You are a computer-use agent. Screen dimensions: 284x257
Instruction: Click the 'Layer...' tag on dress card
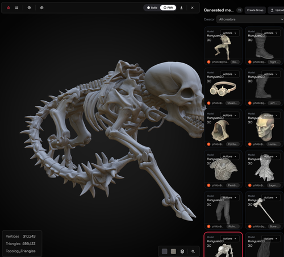pos(273,185)
